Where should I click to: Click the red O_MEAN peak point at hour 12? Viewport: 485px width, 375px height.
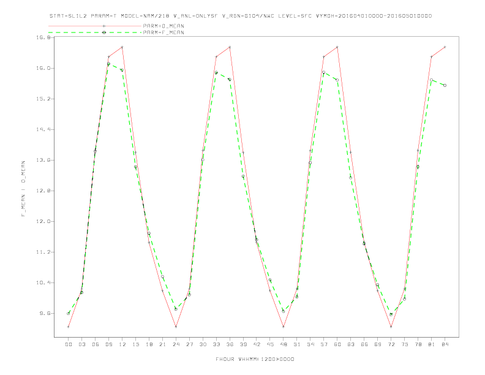(122, 47)
